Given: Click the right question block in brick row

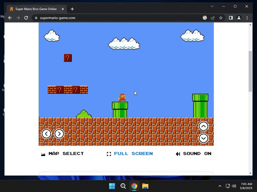Looking at the screenshot, I should (76, 90).
